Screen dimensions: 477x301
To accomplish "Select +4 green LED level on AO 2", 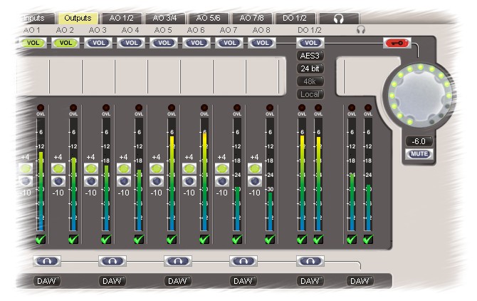I will click(58, 168).
